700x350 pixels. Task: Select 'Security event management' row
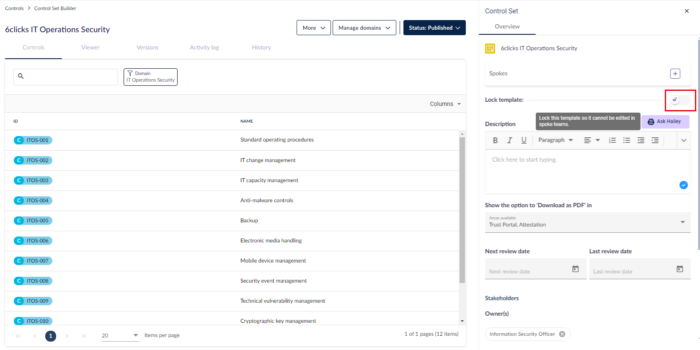(x=232, y=281)
